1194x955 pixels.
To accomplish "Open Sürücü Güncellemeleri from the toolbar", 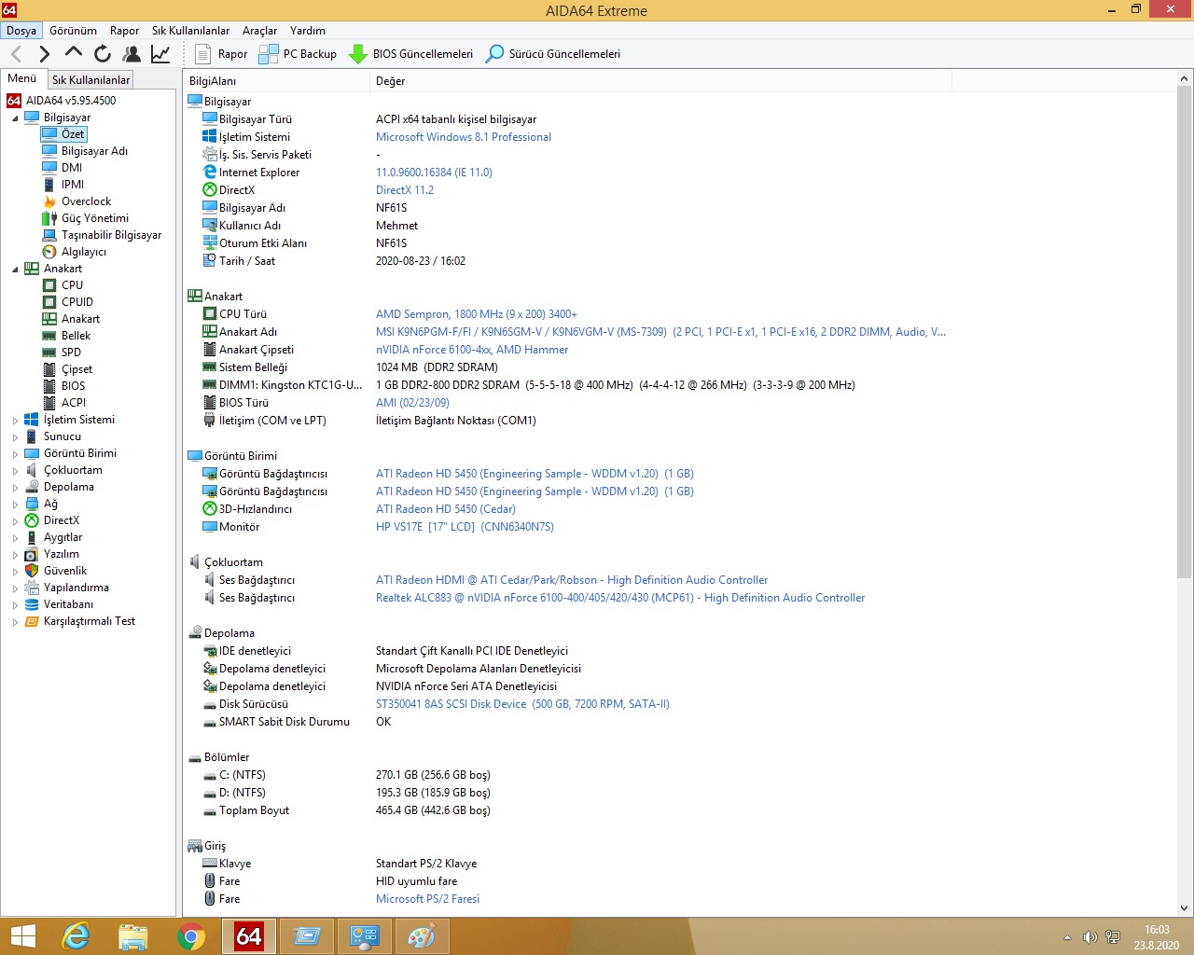I will point(552,54).
